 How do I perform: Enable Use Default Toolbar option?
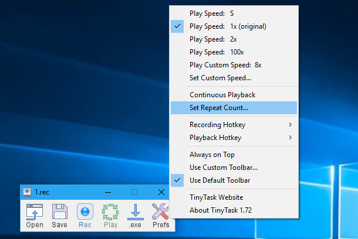pyautogui.click(x=234, y=180)
